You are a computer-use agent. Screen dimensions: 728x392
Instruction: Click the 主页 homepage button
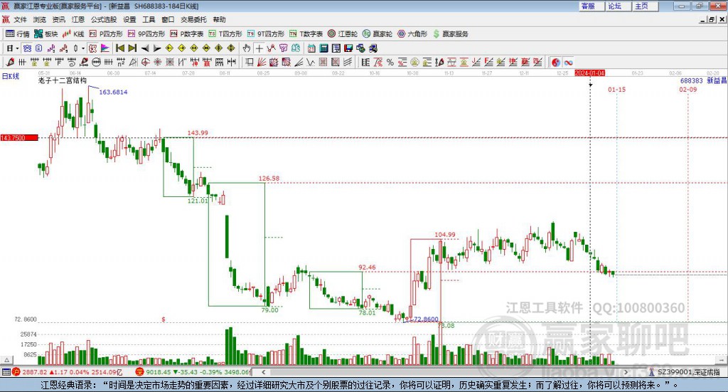tap(646, 6)
